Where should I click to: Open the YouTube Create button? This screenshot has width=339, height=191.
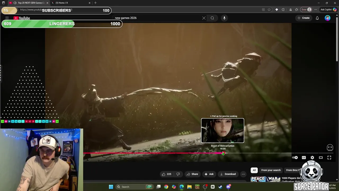303,18
